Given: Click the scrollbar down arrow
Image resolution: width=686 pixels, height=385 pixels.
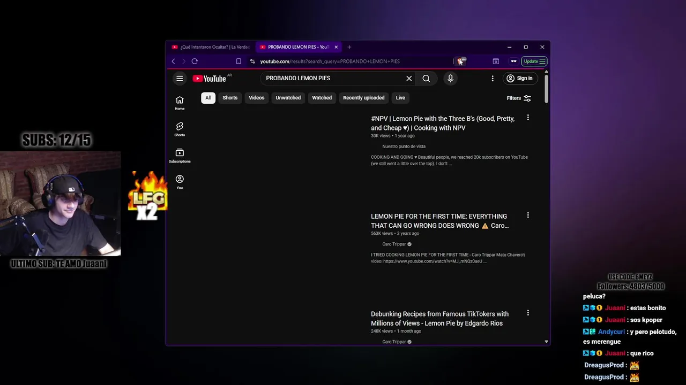Looking at the screenshot, I should click(546, 341).
